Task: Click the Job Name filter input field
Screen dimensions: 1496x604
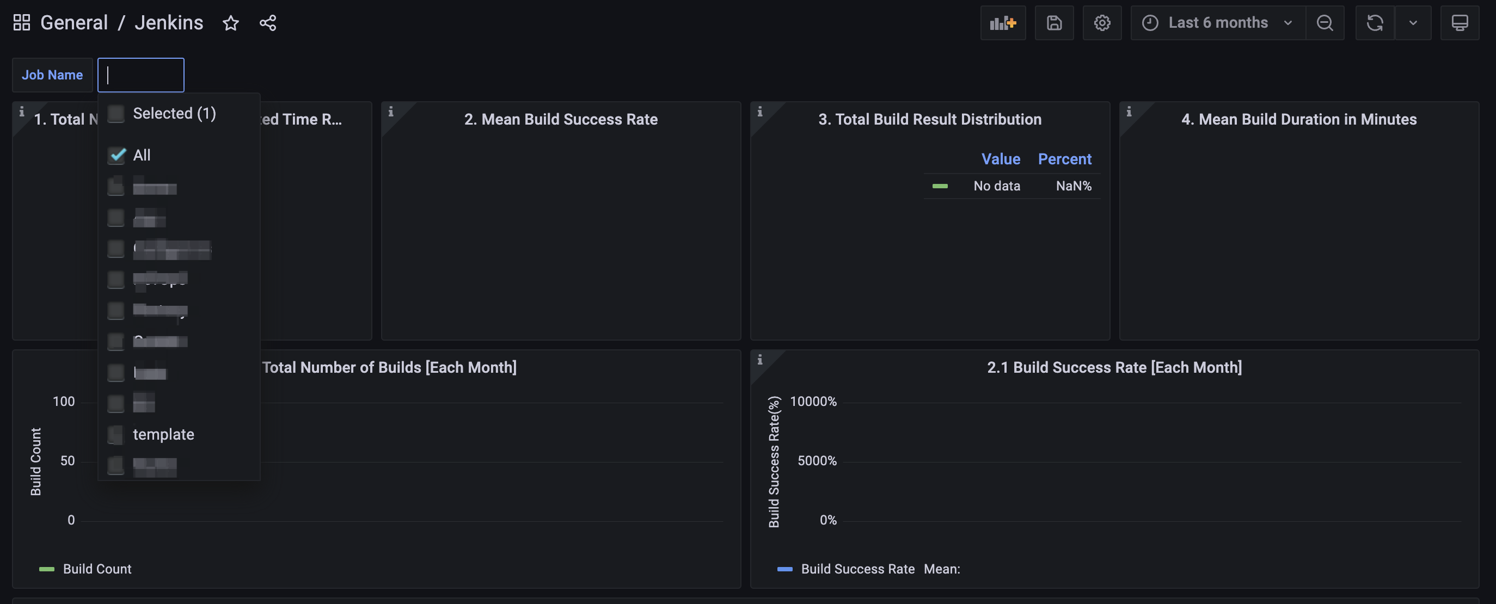Action: pyautogui.click(x=140, y=75)
